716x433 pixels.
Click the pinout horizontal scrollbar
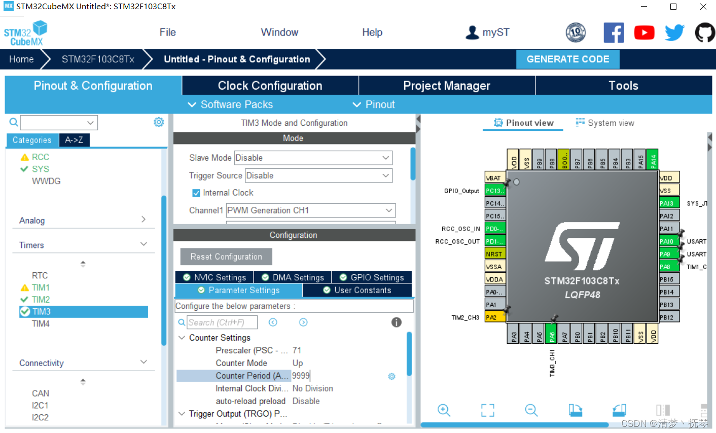(514, 425)
